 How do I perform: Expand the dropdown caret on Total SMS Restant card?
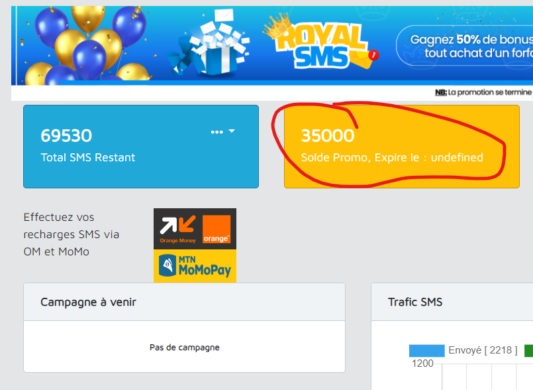232,131
